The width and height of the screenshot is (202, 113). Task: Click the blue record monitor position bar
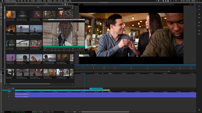coord(135,65)
